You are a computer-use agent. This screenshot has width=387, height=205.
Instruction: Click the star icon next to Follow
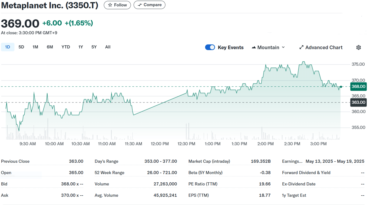[x=110, y=5]
